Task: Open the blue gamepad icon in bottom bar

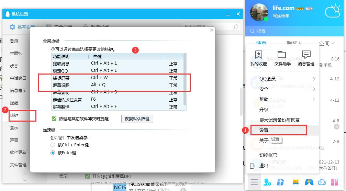Action: (309, 182)
